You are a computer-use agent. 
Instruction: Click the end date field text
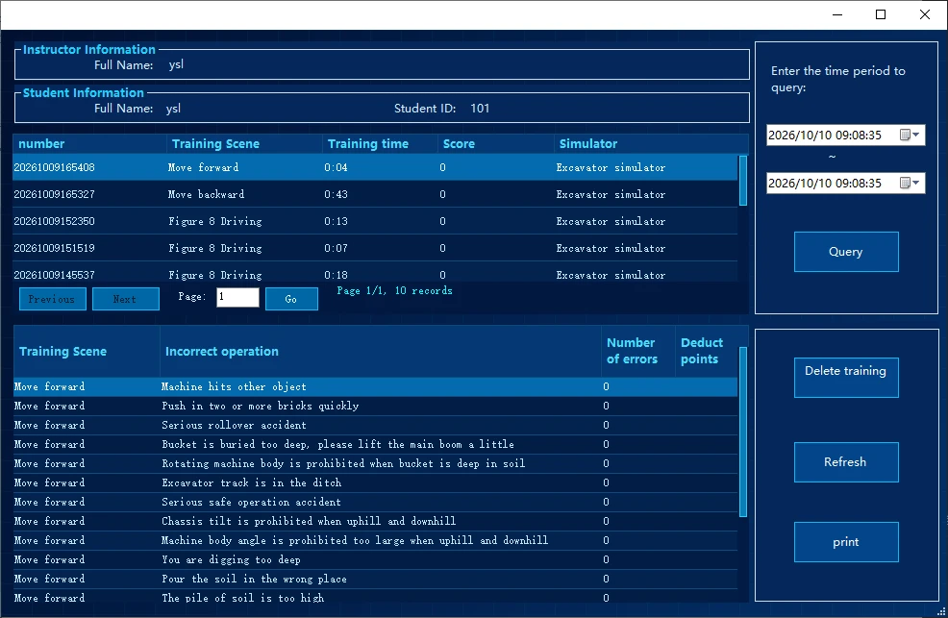tap(825, 183)
